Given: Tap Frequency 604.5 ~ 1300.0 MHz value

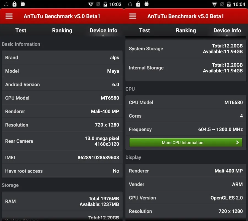Looking at the screenshot, I should click(220, 130).
